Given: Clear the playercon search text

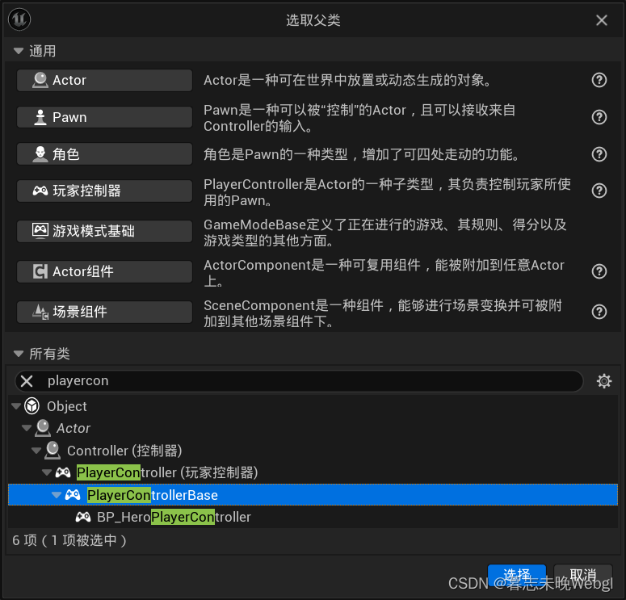Looking at the screenshot, I should pyautogui.click(x=27, y=381).
